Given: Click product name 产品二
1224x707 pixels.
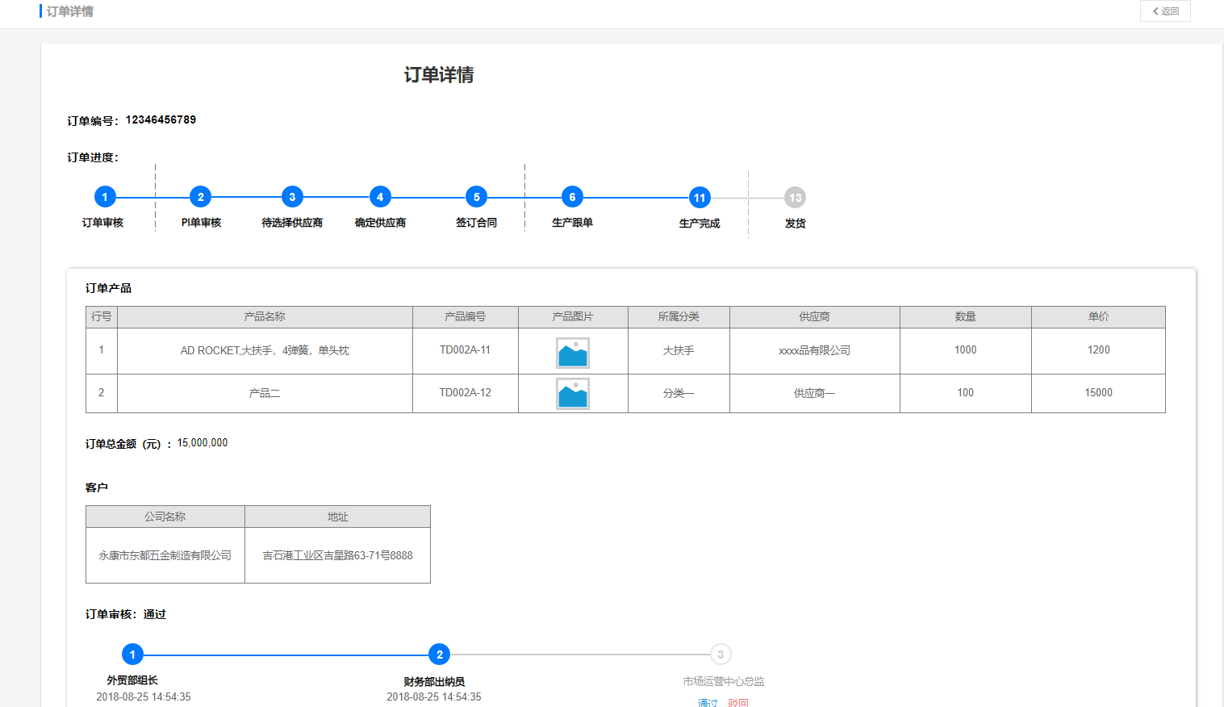Looking at the screenshot, I should click(265, 393).
